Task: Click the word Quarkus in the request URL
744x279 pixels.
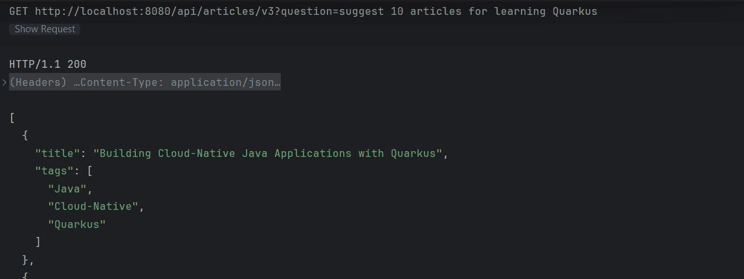Action: coord(574,12)
